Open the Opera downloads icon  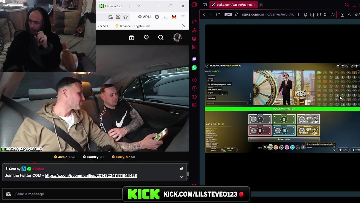(x=349, y=14)
